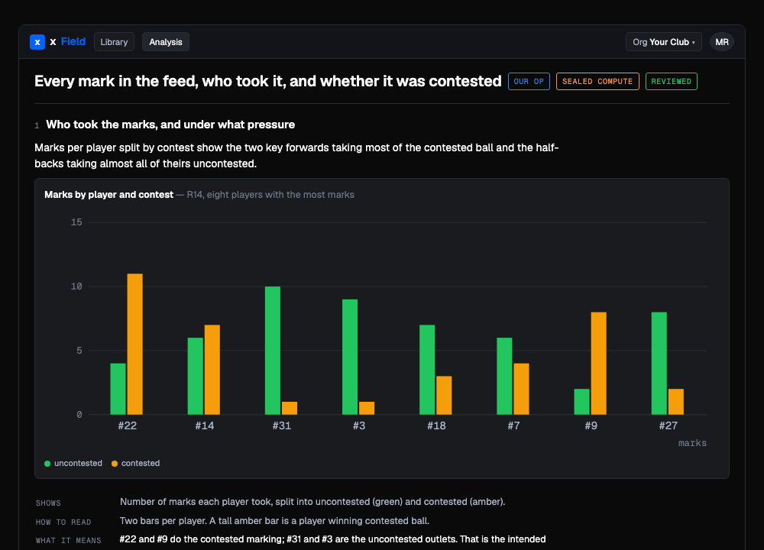Select #3's short amber contested bar
This screenshot has height=550, width=764.
367,408
